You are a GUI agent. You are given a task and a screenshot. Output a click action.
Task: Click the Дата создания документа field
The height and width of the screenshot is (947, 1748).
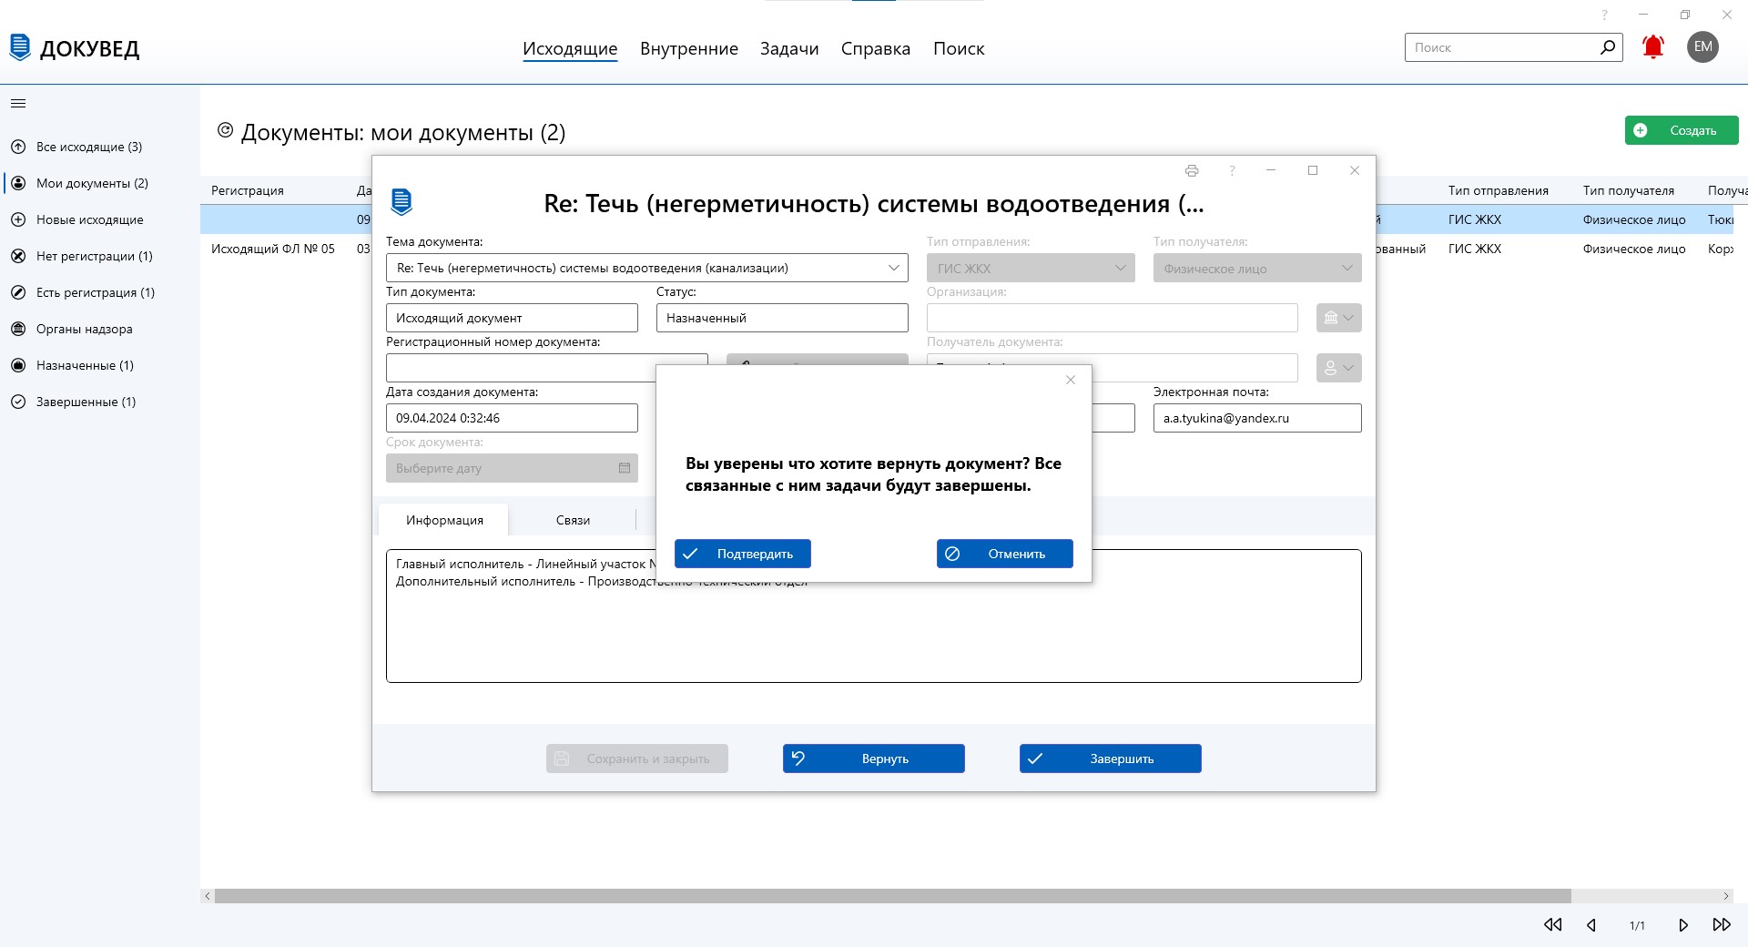click(512, 418)
